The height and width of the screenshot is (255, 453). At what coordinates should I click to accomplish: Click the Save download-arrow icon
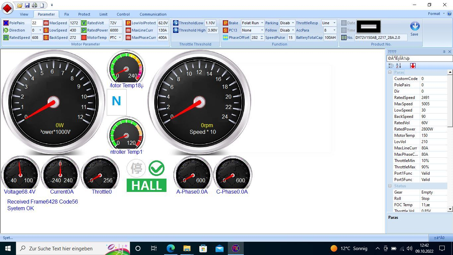pyautogui.click(x=415, y=26)
